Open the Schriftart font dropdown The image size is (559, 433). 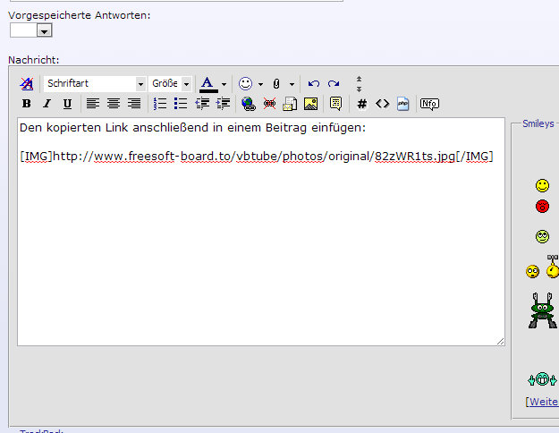click(x=95, y=84)
